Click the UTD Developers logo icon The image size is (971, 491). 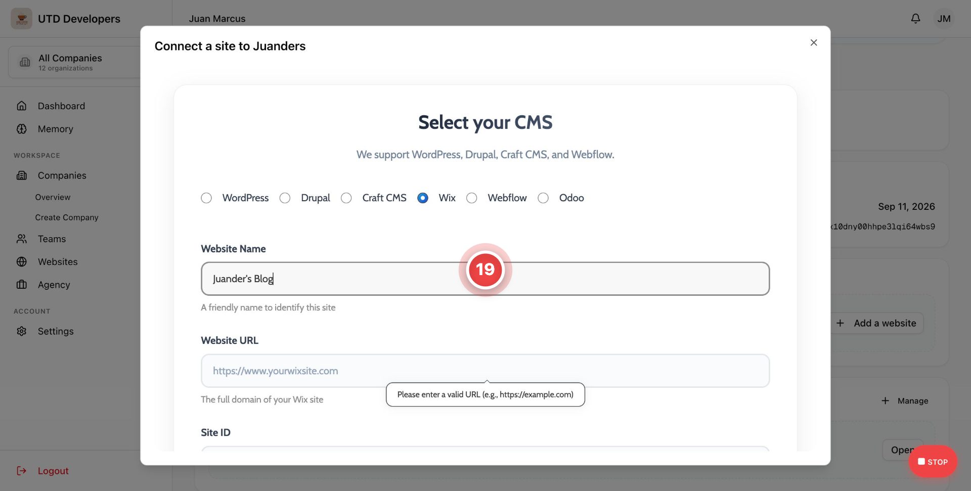pyautogui.click(x=21, y=19)
